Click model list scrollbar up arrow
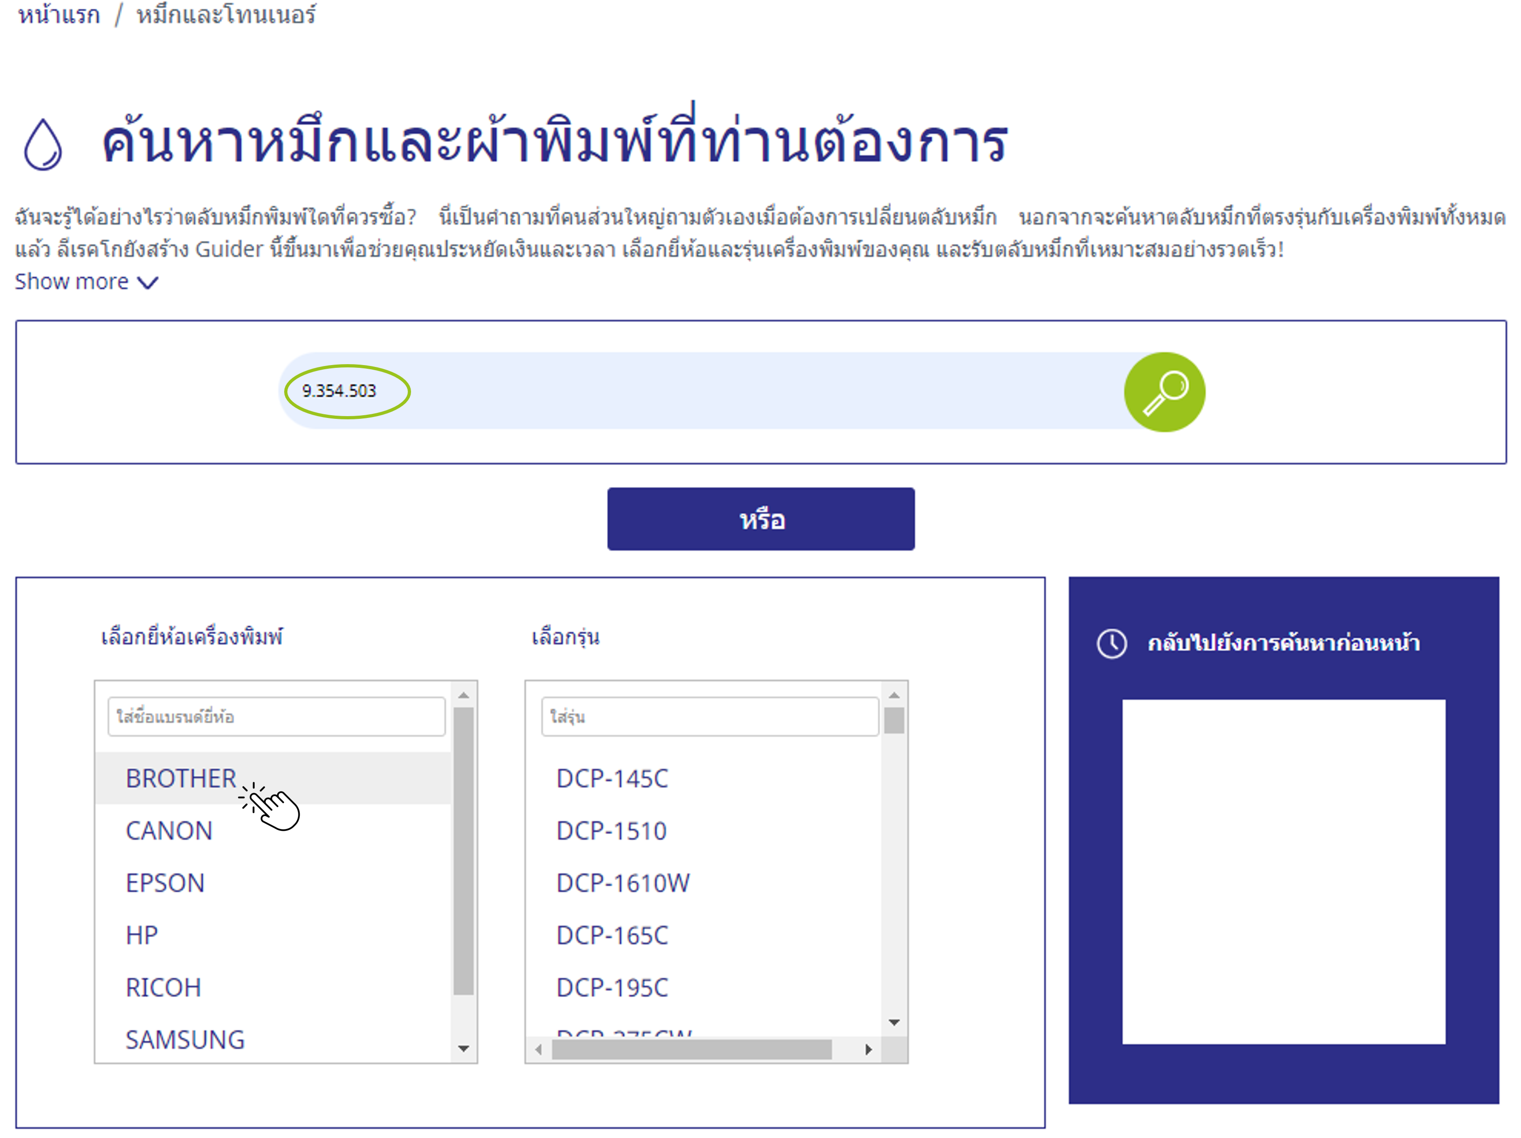 (x=894, y=695)
